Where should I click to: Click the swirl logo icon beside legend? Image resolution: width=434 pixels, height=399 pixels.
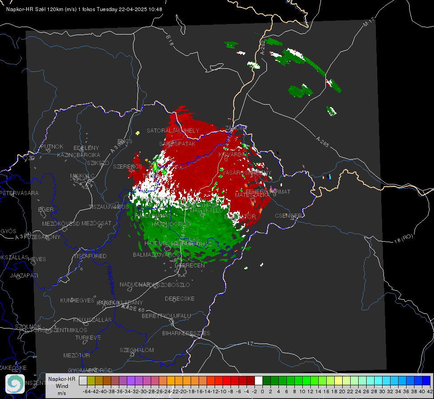click(15, 384)
